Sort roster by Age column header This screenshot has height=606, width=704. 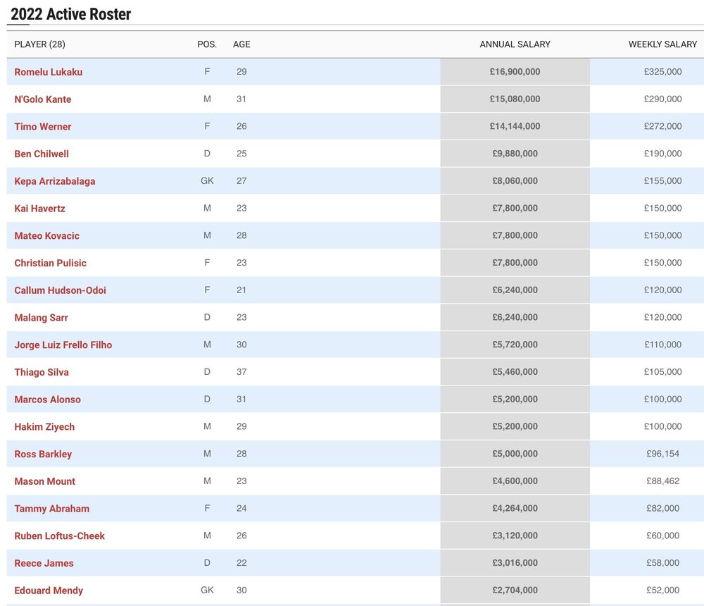click(x=241, y=44)
